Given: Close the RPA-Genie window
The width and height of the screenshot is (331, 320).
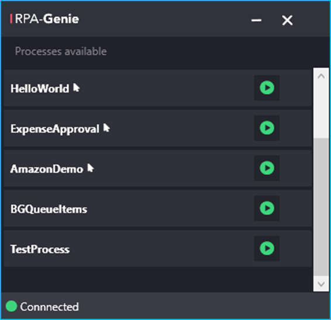Looking at the screenshot, I should (287, 20).
